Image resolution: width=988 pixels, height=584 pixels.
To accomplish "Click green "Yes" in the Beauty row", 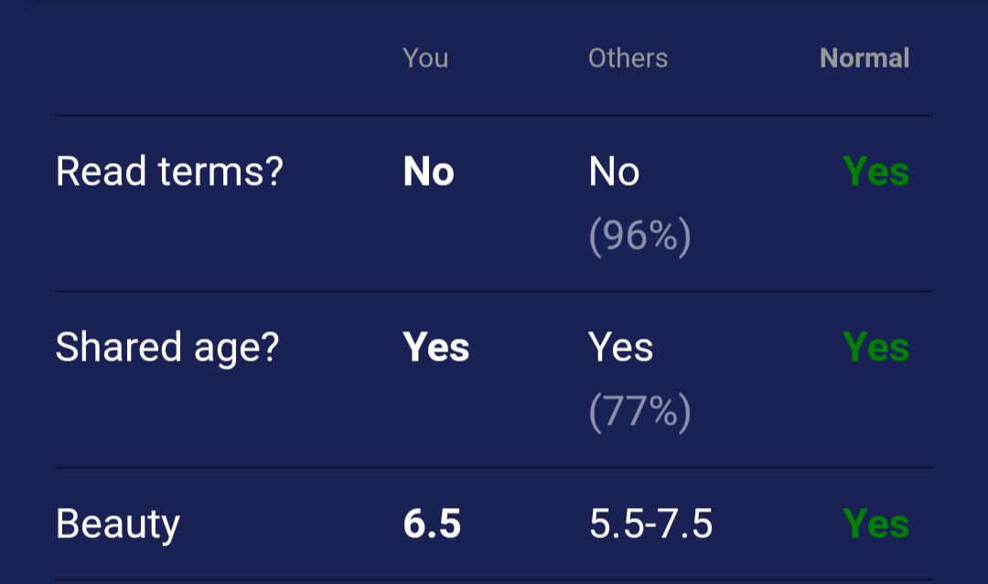I will 875,525.
